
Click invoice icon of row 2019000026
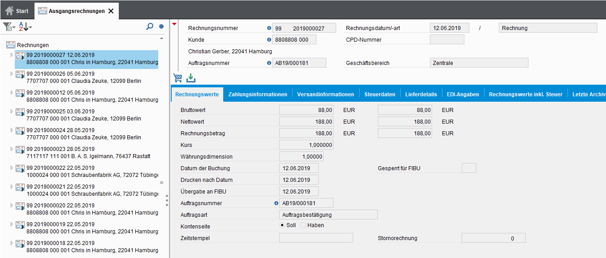coord(20,74)
